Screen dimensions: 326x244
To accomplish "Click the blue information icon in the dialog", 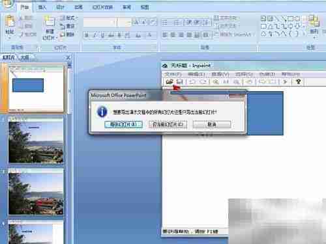I will tap(102, 112).
